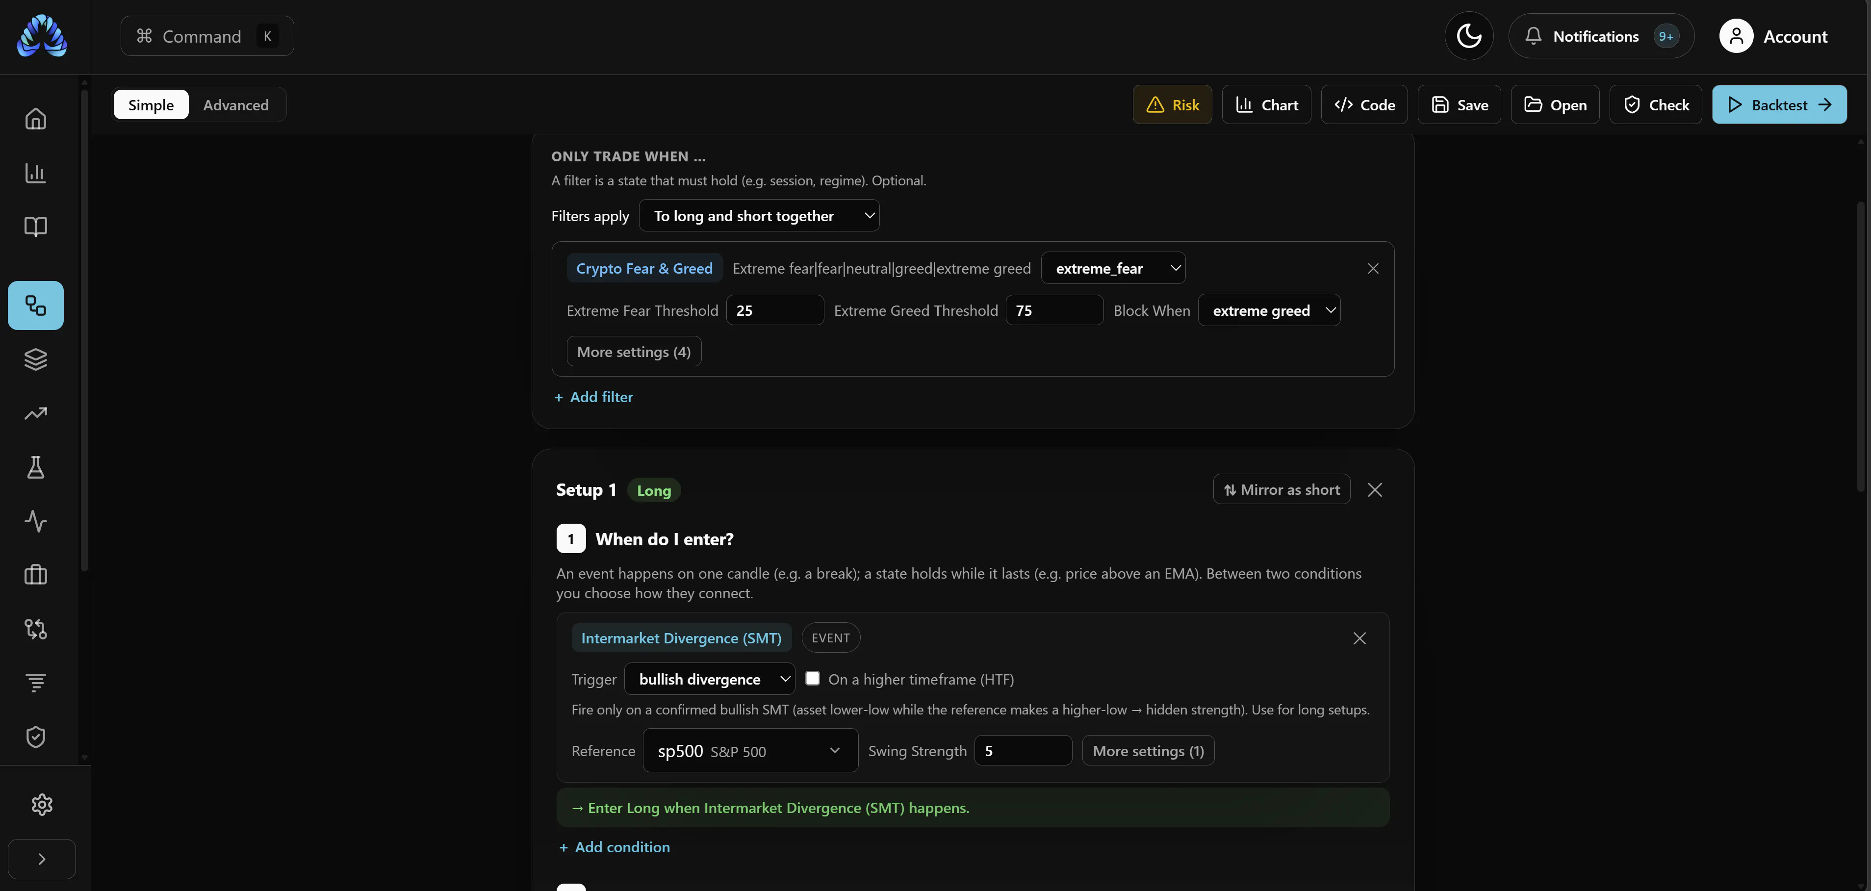Open the shield check sidebar icon
This screenshot has width=1871, height=891.
(36, 737)
